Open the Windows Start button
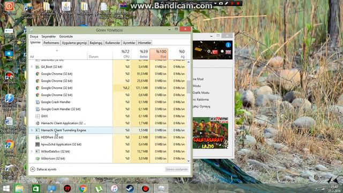This screenshot has width=343, height=193. pyautogui.click(x=6, y=188)
